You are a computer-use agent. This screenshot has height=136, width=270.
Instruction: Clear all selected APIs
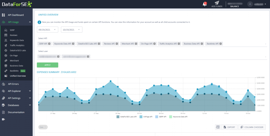(266, 44)
